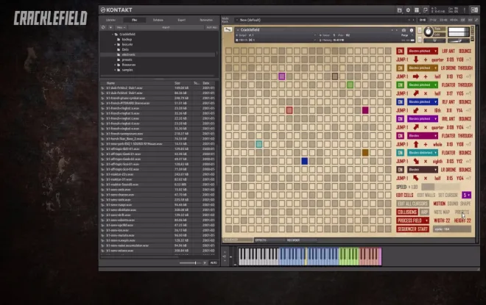Select the electronic folder in the tree
This screenshot has width=486, height=305.
click(x=129, y=55)
